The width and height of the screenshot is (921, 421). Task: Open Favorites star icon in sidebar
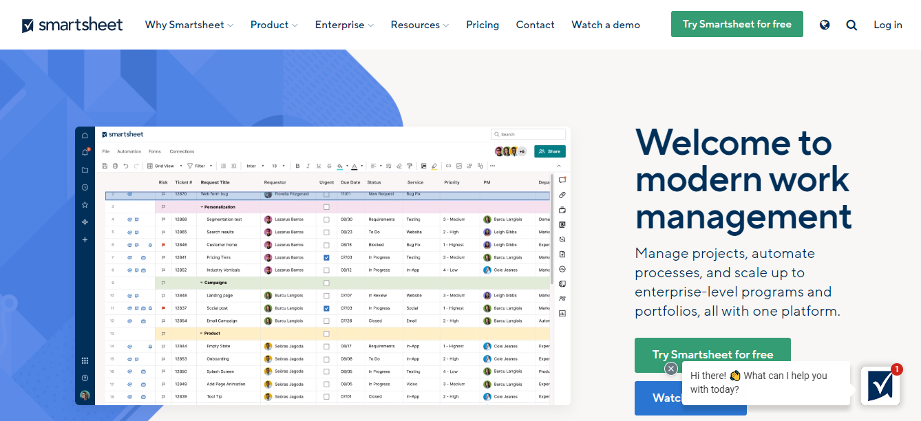tap(85, 205)
